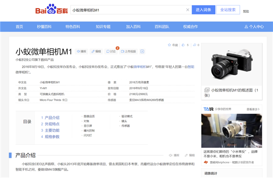The width and height of the screenshot is (273, 178).
Task: Open the 知识专题 nav tab
Action: [x=103, y=27]
